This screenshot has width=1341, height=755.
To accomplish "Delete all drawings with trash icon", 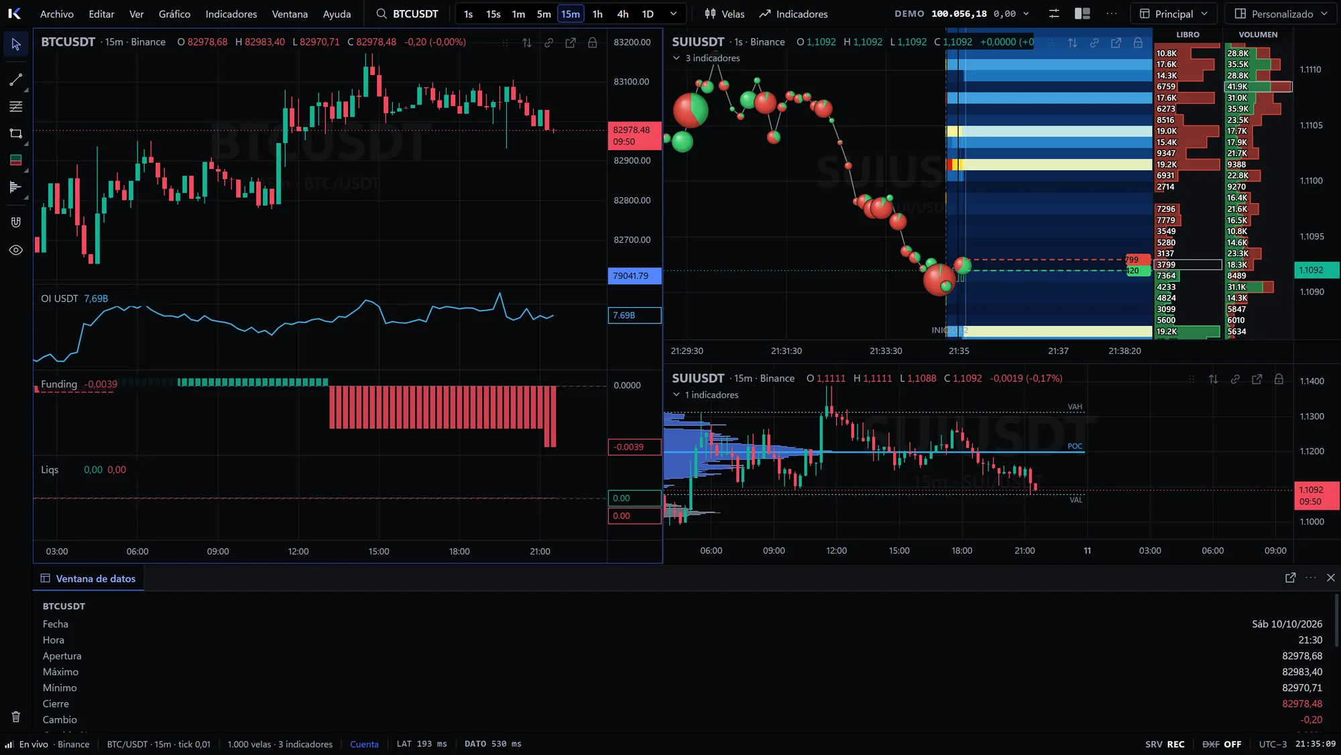I will tap(16, 717).
